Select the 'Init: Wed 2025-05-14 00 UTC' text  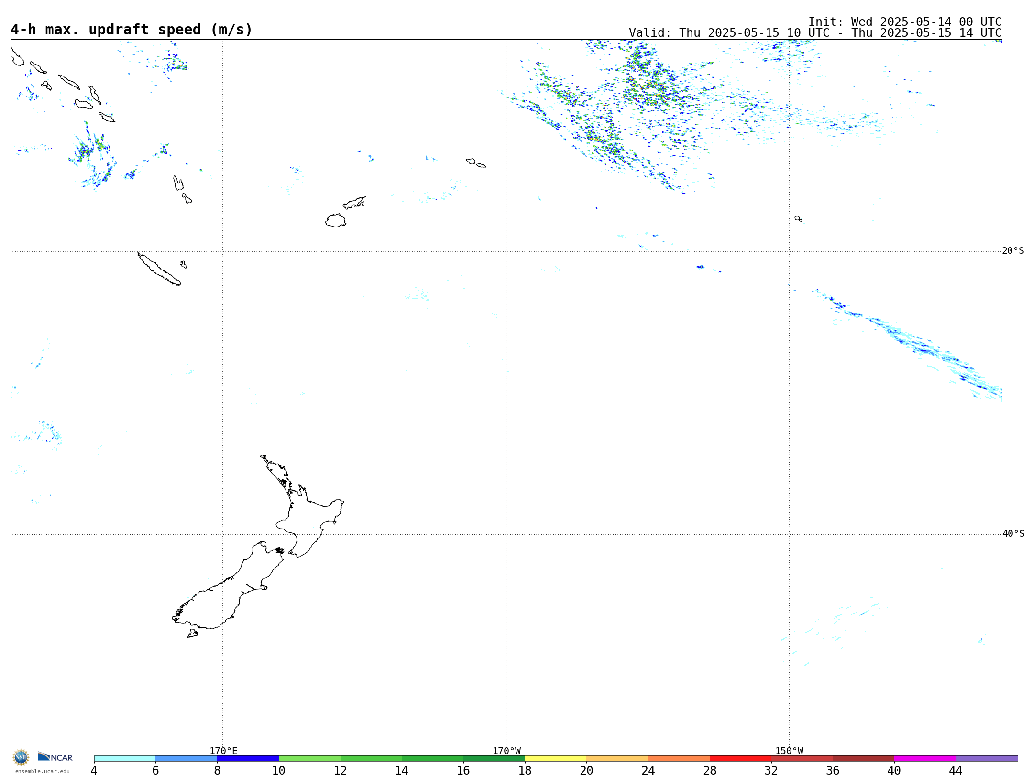pos(905,22)
